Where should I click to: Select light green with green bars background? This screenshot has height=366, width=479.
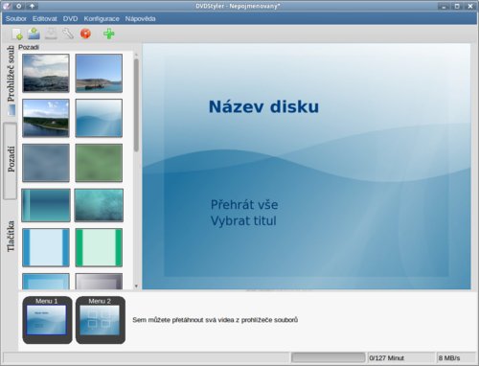pyautogui.click(x=99, y=247)
